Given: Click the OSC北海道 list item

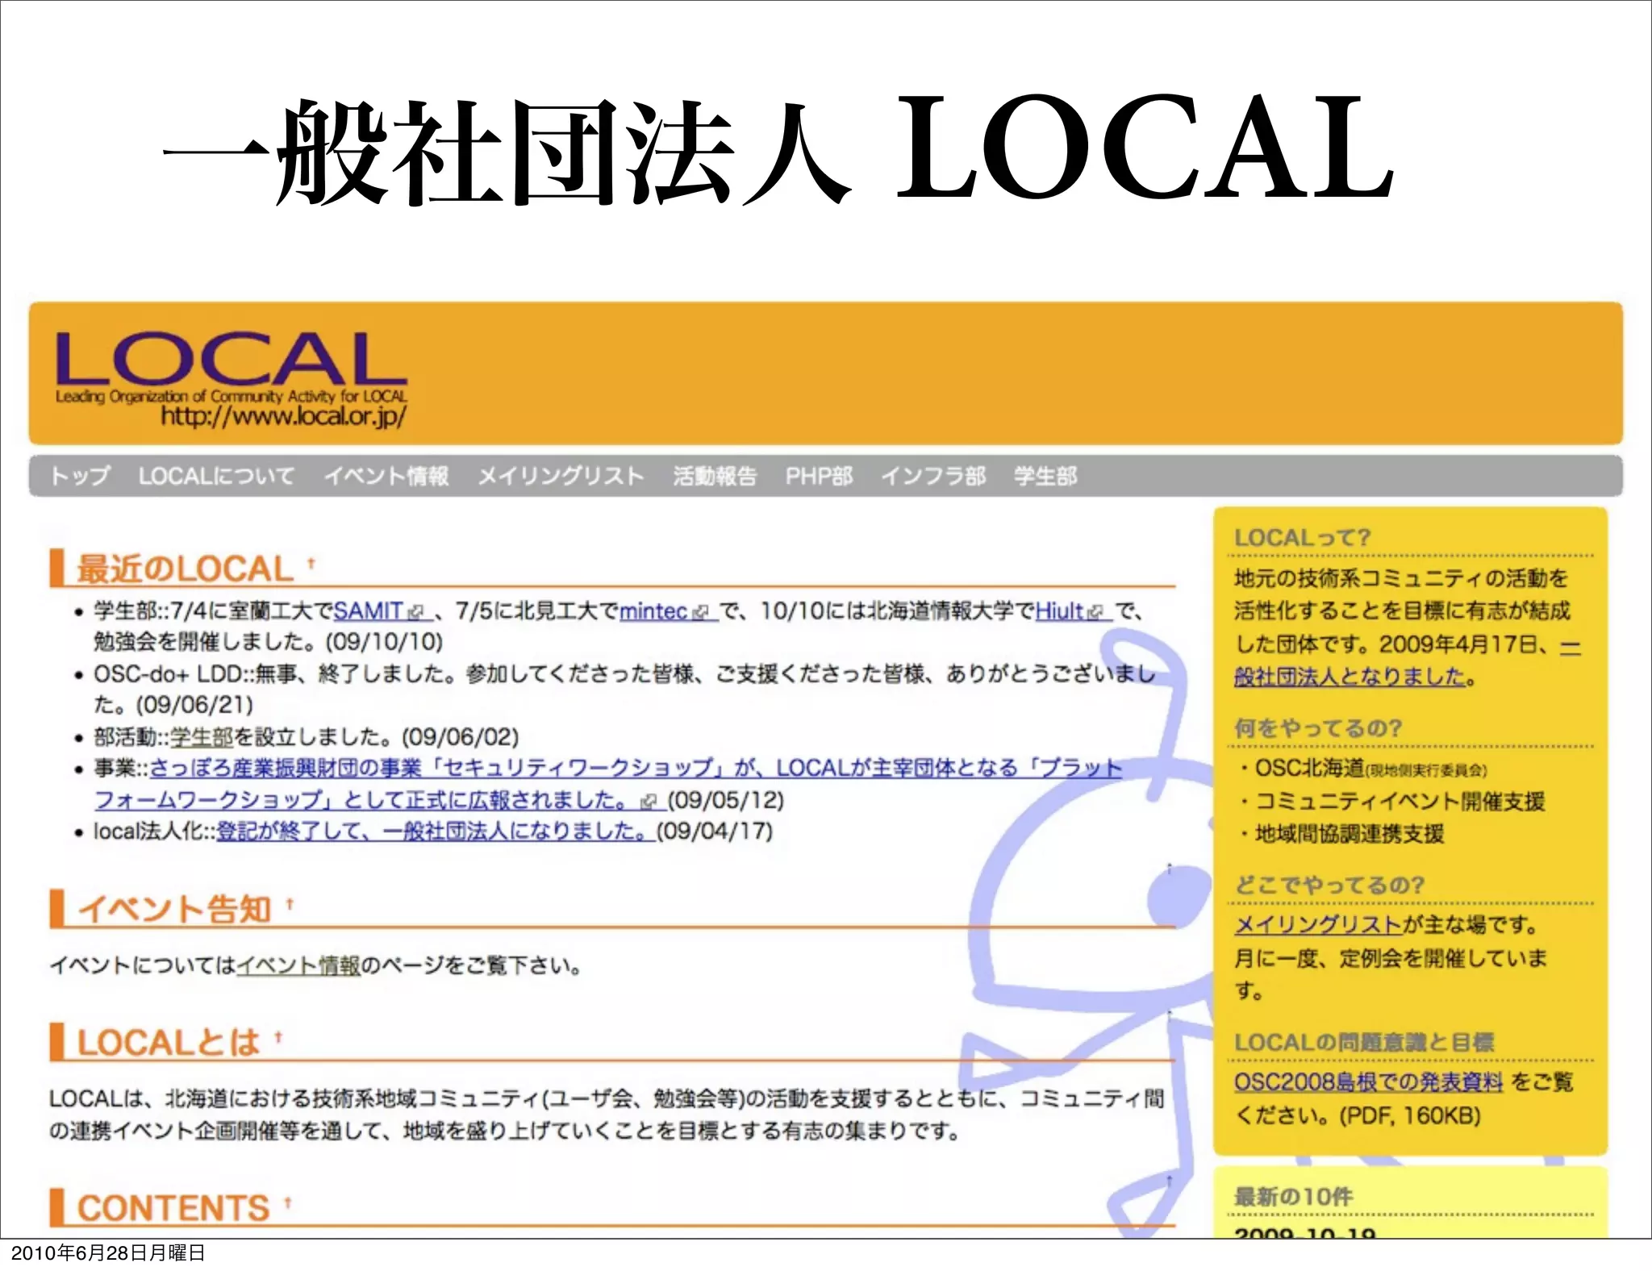Looking at the screenshot, I should pos(1364,768).
